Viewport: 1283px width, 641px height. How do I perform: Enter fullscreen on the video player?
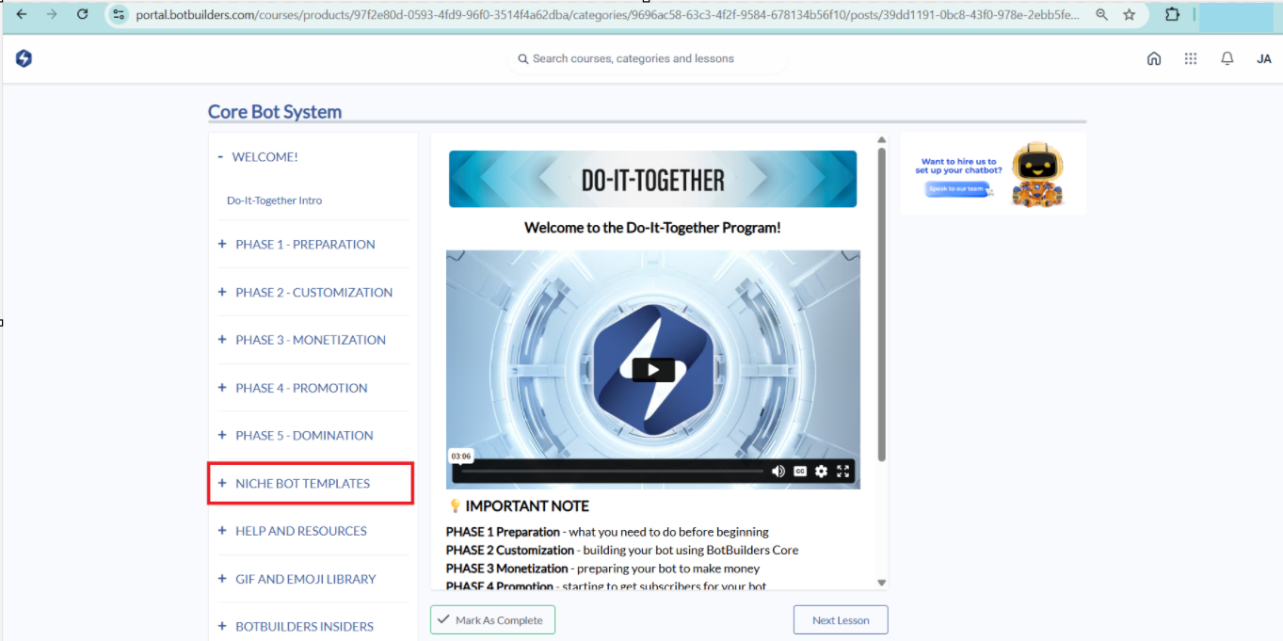pyautogui.click(x=843, y=472)
